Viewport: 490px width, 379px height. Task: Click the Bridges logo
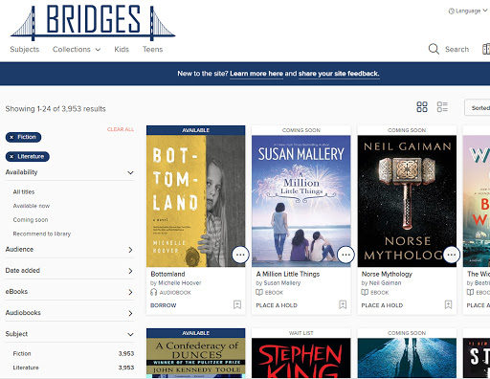(93, 23)
